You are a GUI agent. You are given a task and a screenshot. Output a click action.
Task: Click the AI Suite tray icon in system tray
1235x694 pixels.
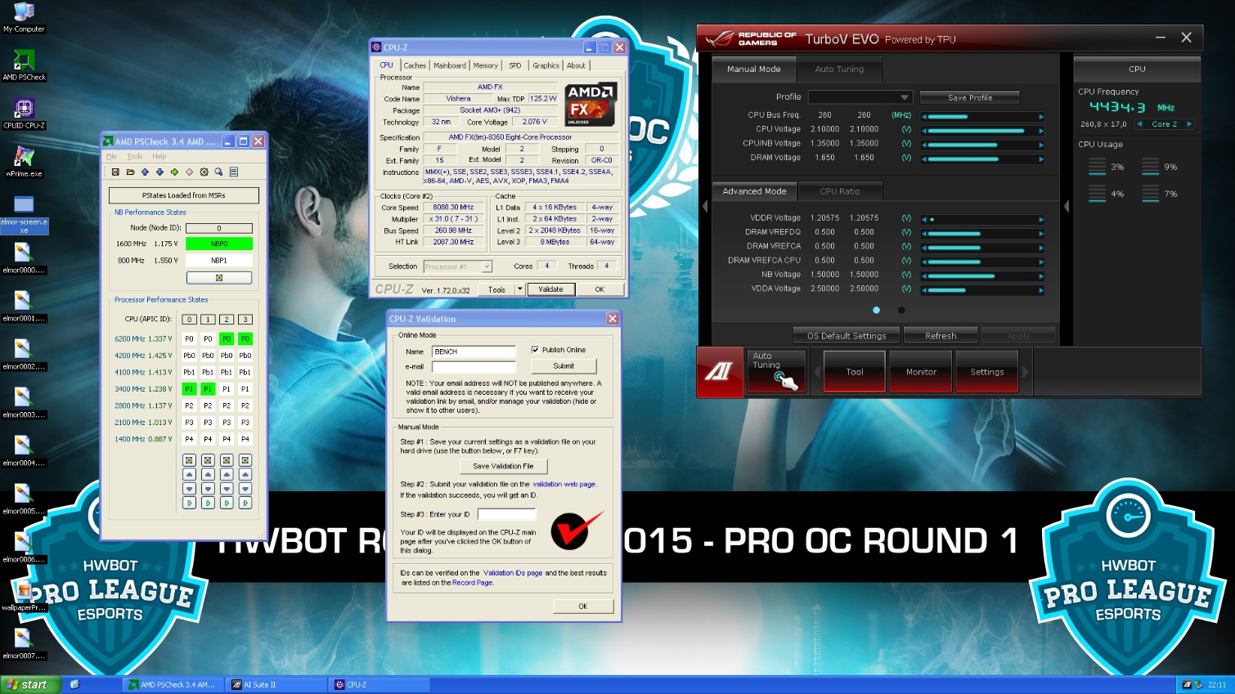point(1187,684)
